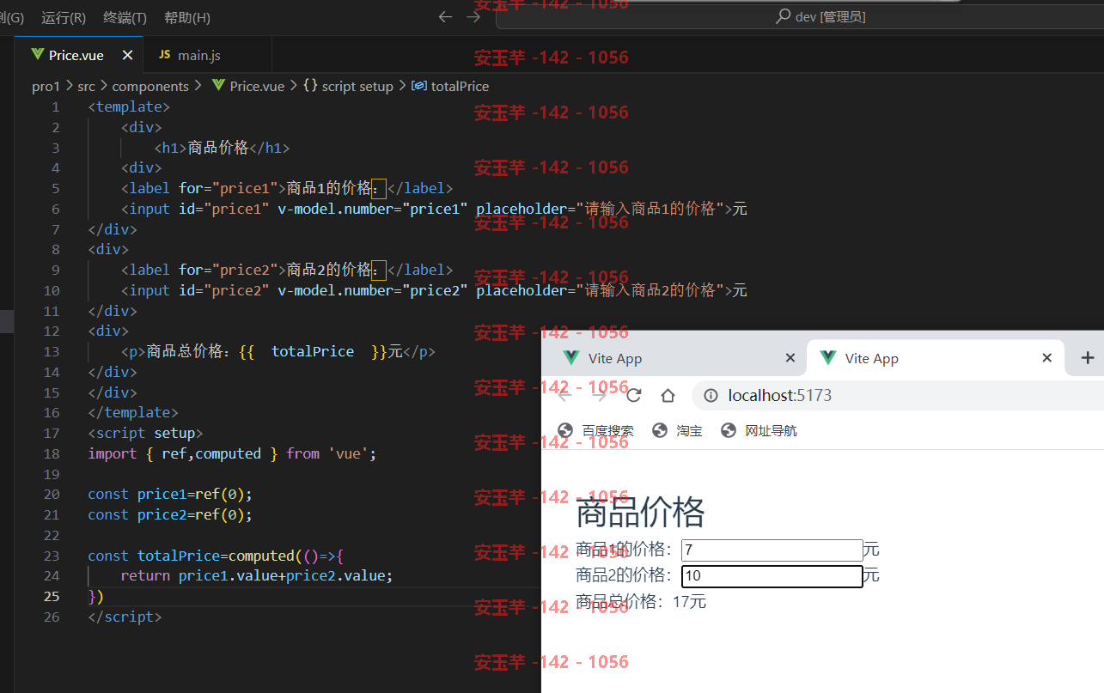View site info icon beside localhost
The width and height of the screenshot is (1104, 693).
pos(711,395)
